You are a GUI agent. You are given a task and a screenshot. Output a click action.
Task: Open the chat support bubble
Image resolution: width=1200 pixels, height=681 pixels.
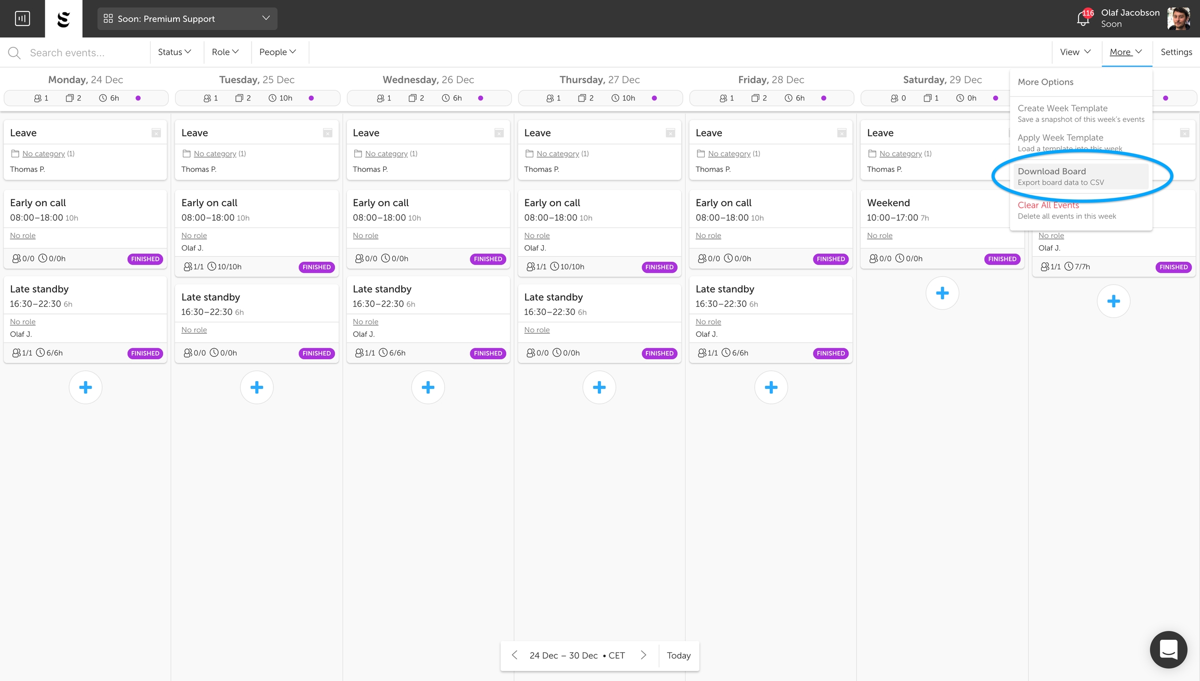pyautogui.click(x=1168, y=649)
